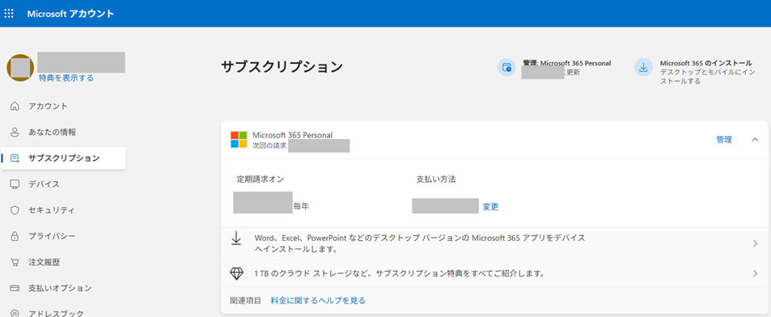Click the Microsoft 365 Personal card title

click(293, 135)
